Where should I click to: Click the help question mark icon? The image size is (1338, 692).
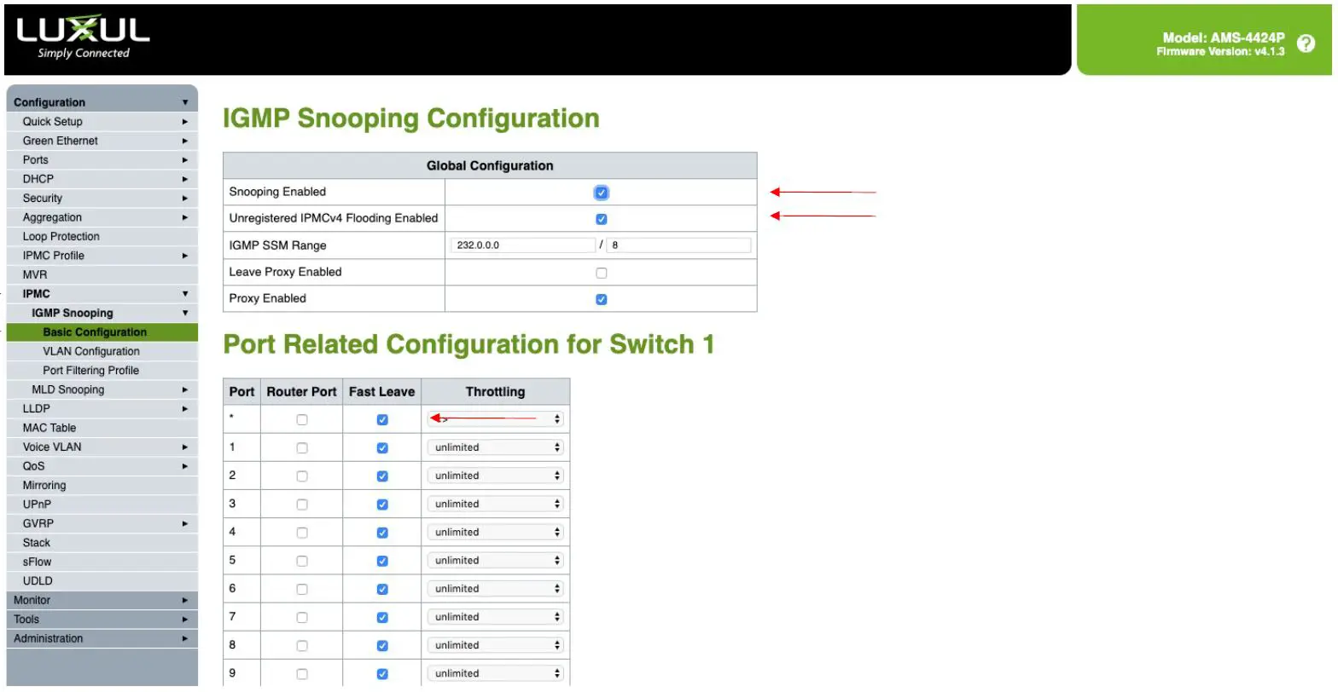point(1306,43)
